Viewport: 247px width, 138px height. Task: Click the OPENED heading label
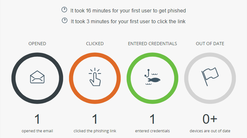pos(37,44)
